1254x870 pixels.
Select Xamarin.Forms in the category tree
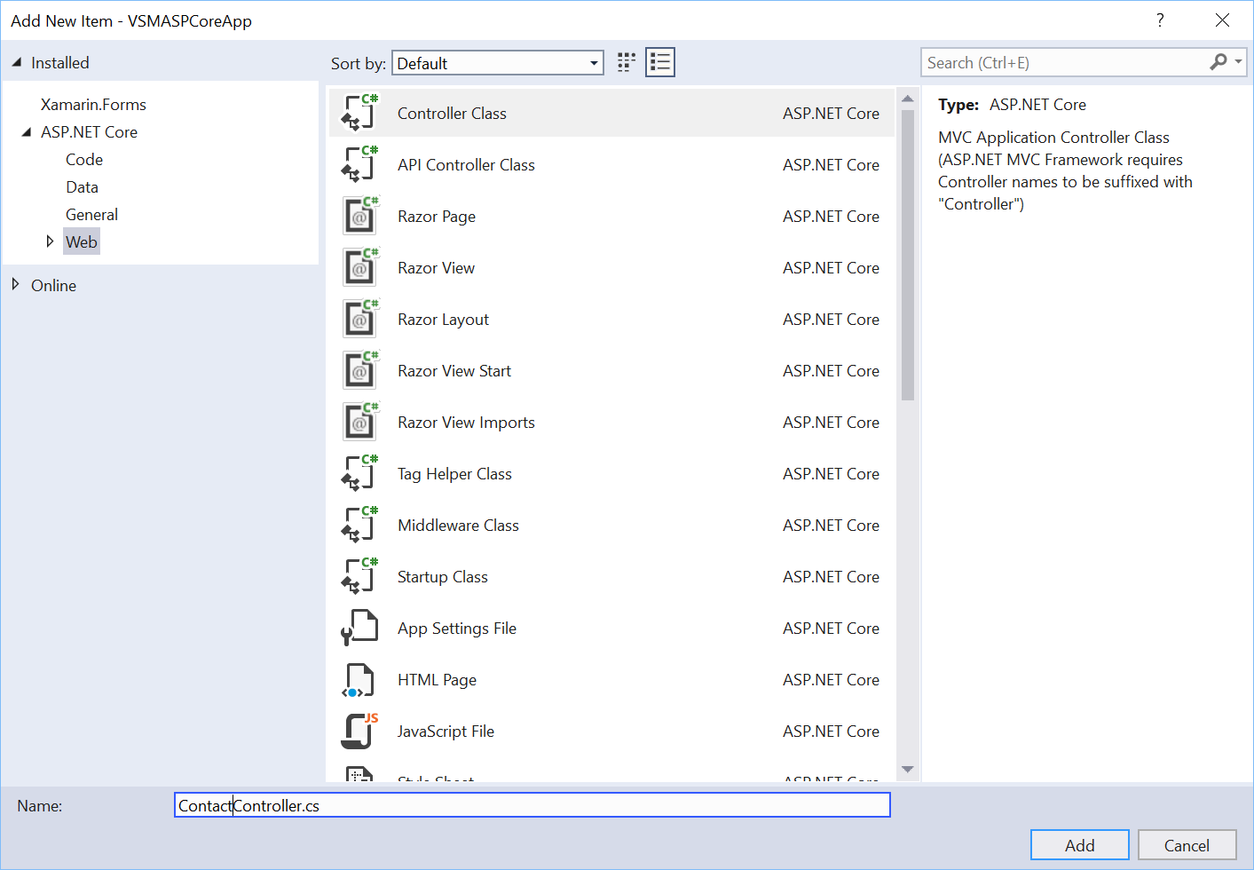click(93, 105)
